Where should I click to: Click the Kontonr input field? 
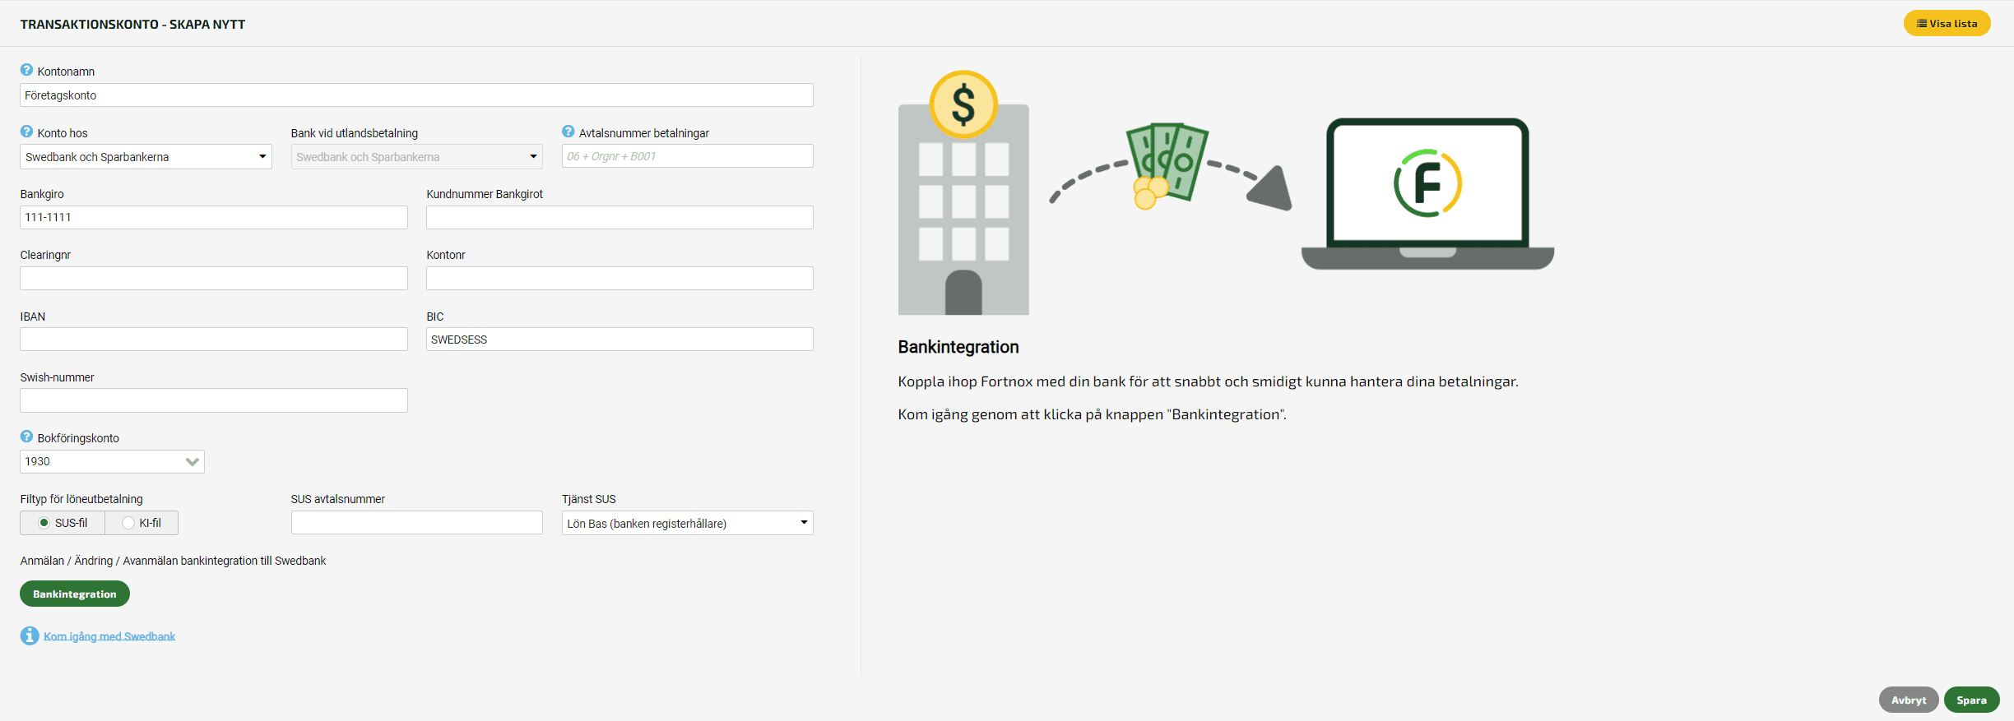(x=620, y=278)
